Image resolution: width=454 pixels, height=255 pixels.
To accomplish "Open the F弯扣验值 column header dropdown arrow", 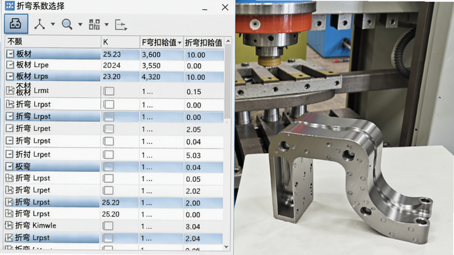I will [180, 43].
